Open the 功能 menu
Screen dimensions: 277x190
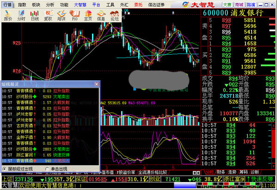click(x=64, y=5)
